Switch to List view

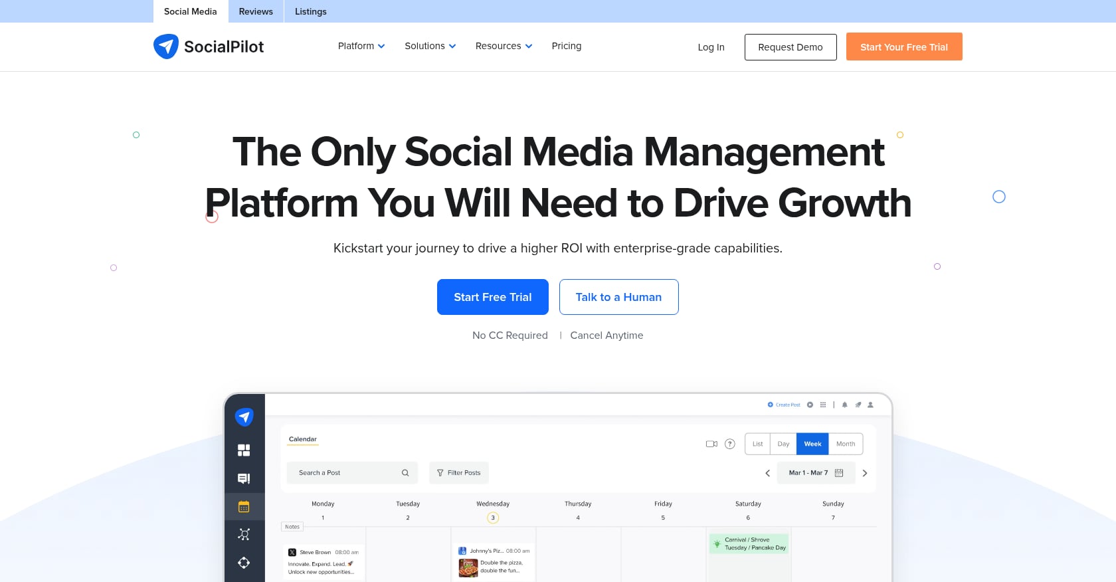758,444
